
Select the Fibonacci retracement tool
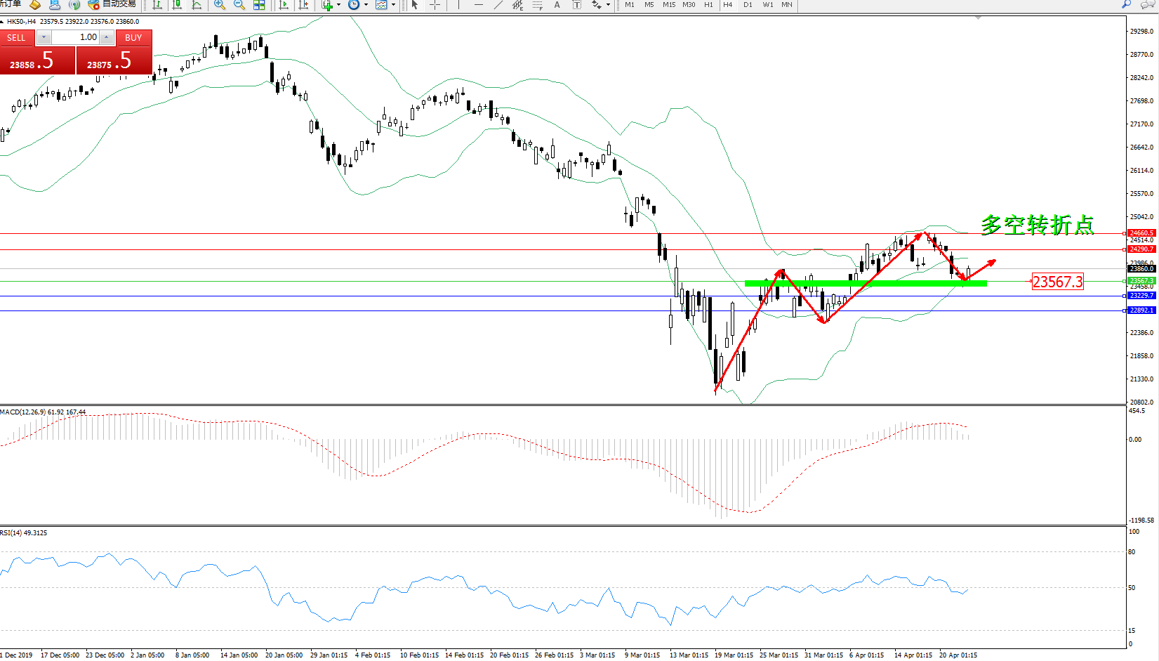pos(537,5)
